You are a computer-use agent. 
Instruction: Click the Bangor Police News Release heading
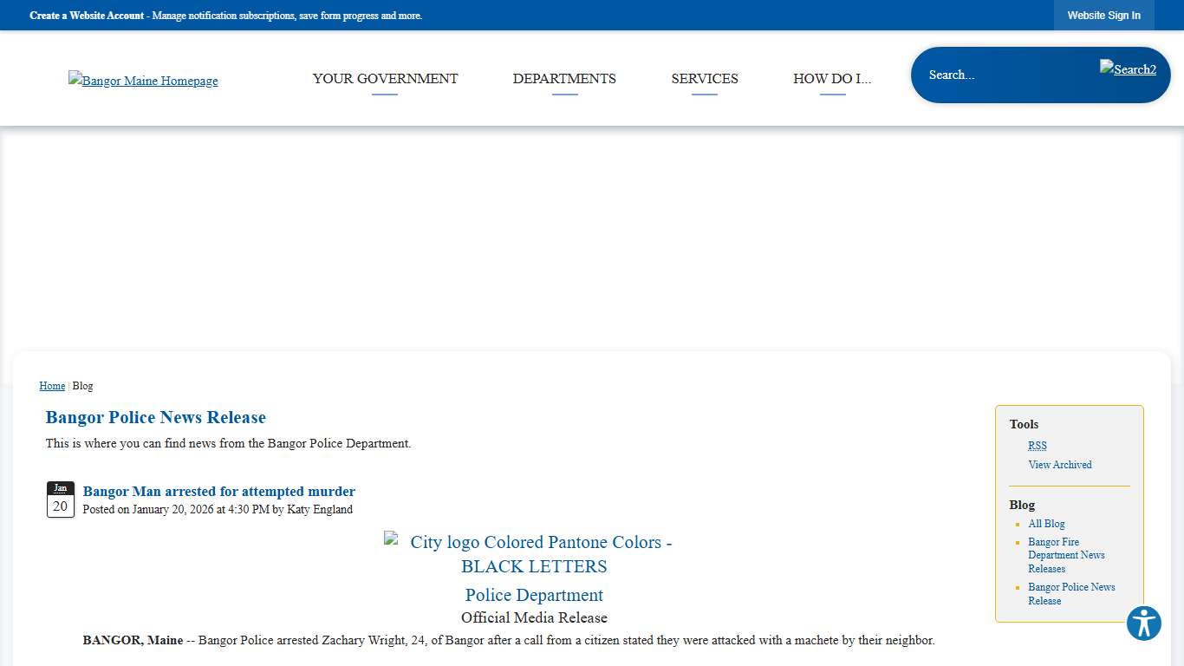(x=155, y=417)
